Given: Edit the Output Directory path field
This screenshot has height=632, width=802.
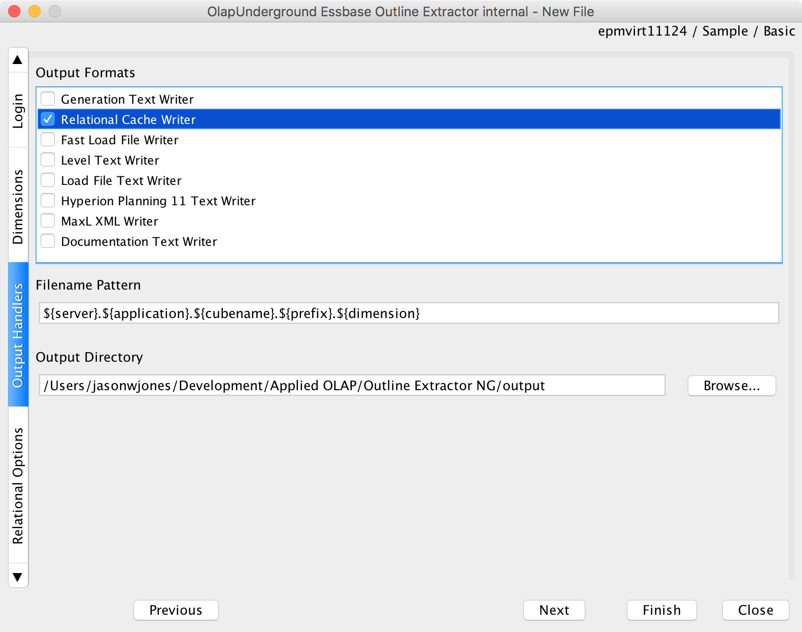Looking at the screenshot, I should 352,385.
